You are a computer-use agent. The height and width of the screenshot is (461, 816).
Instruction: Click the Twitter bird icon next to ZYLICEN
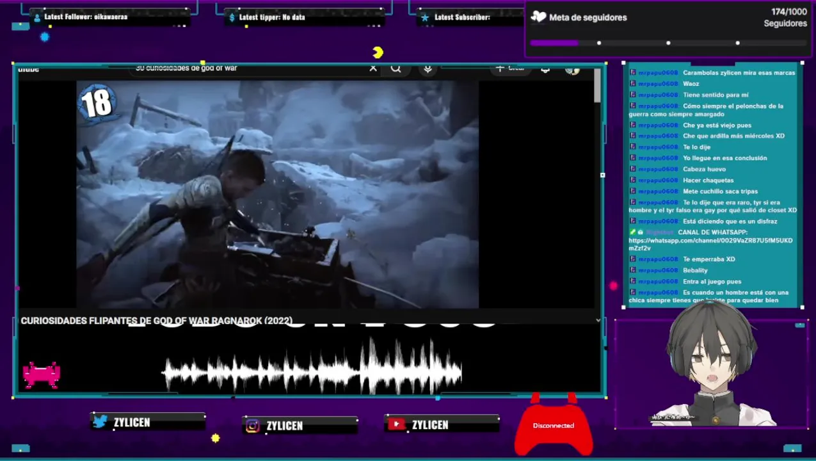(x=100, y=421)
